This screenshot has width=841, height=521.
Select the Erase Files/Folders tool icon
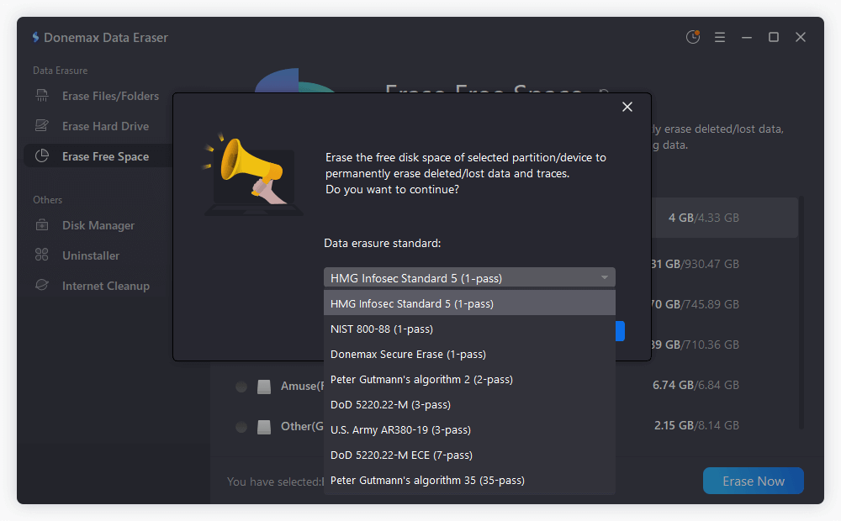click(41, 95)
